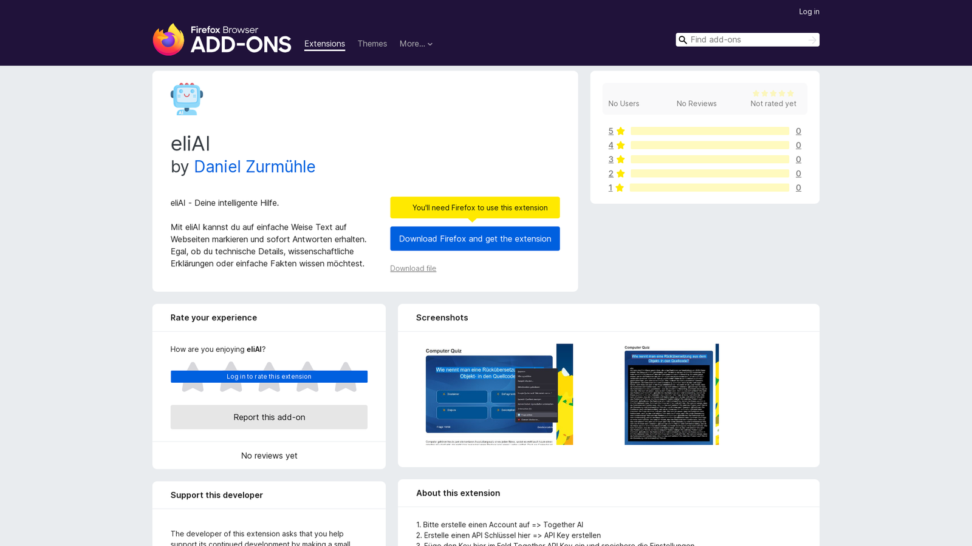The image size is (972, 546).
Task: Click the count 0 for 5 stars
Action: coord(798,131)
